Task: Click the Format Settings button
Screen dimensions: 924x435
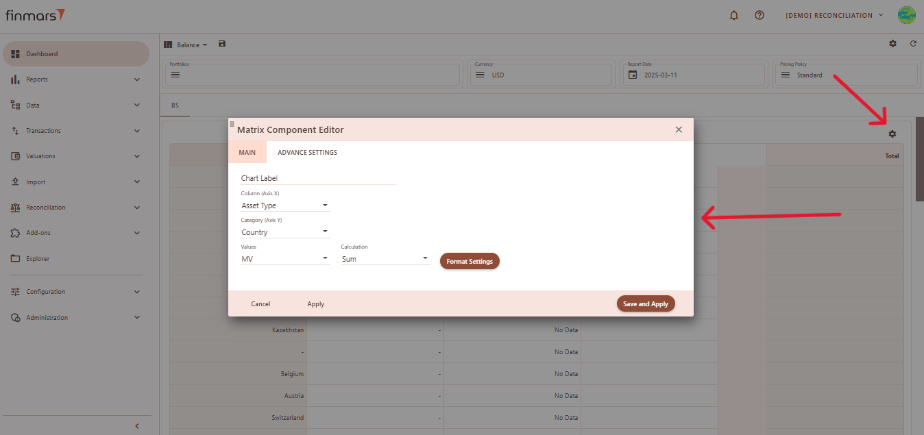Action: pyautogui.click(x=470, y=261)
